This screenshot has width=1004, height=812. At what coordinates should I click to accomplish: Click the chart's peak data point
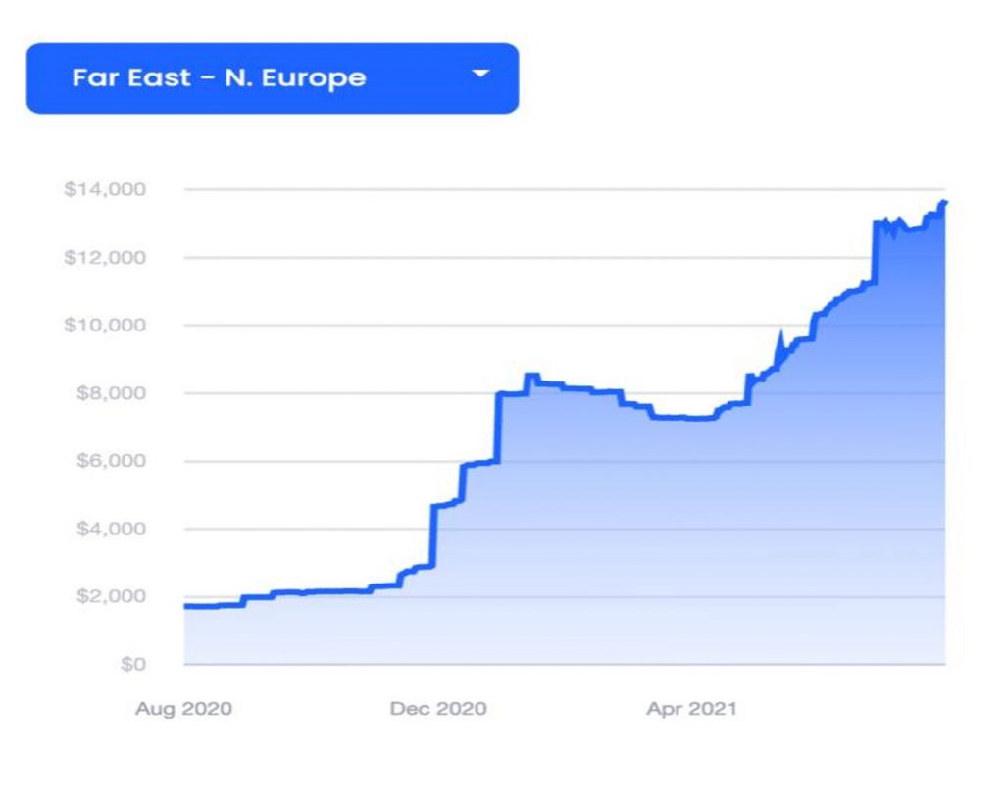pyautogui.click(x=943, y=203)
